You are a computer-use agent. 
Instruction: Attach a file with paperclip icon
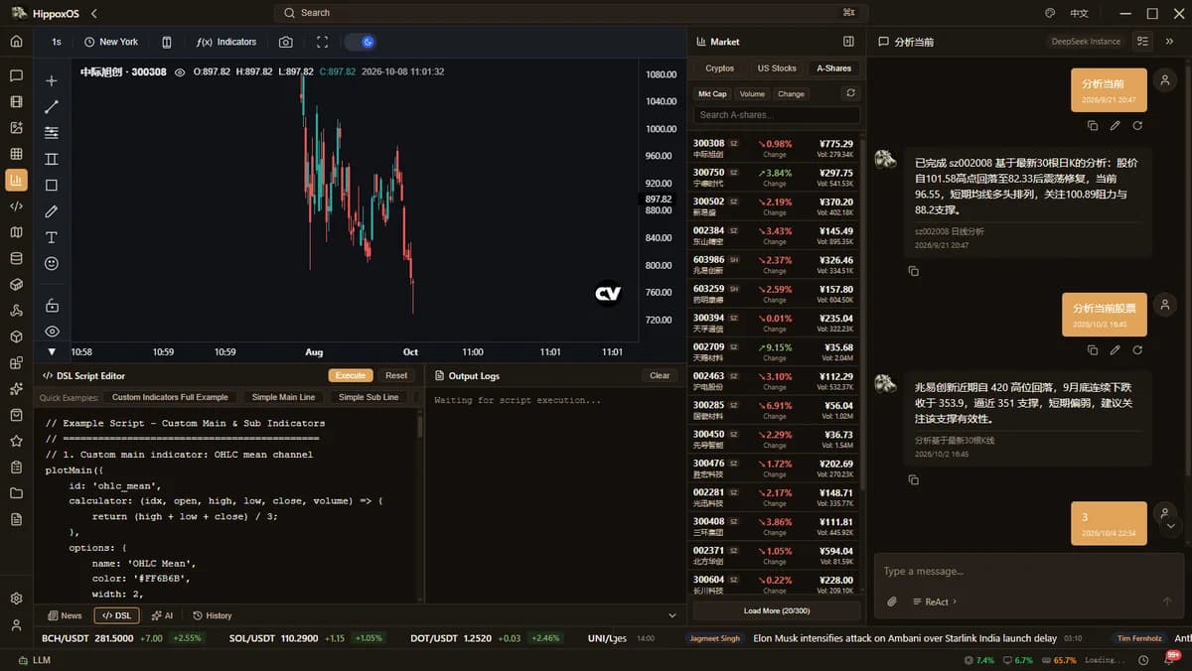click(892, 602)
